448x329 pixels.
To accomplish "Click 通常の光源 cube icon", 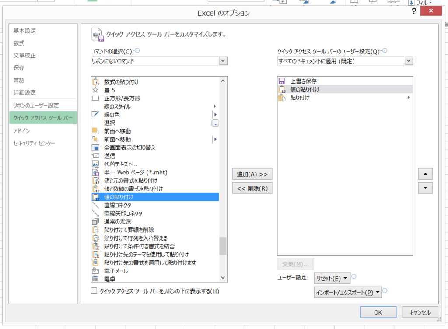I will tap(95, 221).
